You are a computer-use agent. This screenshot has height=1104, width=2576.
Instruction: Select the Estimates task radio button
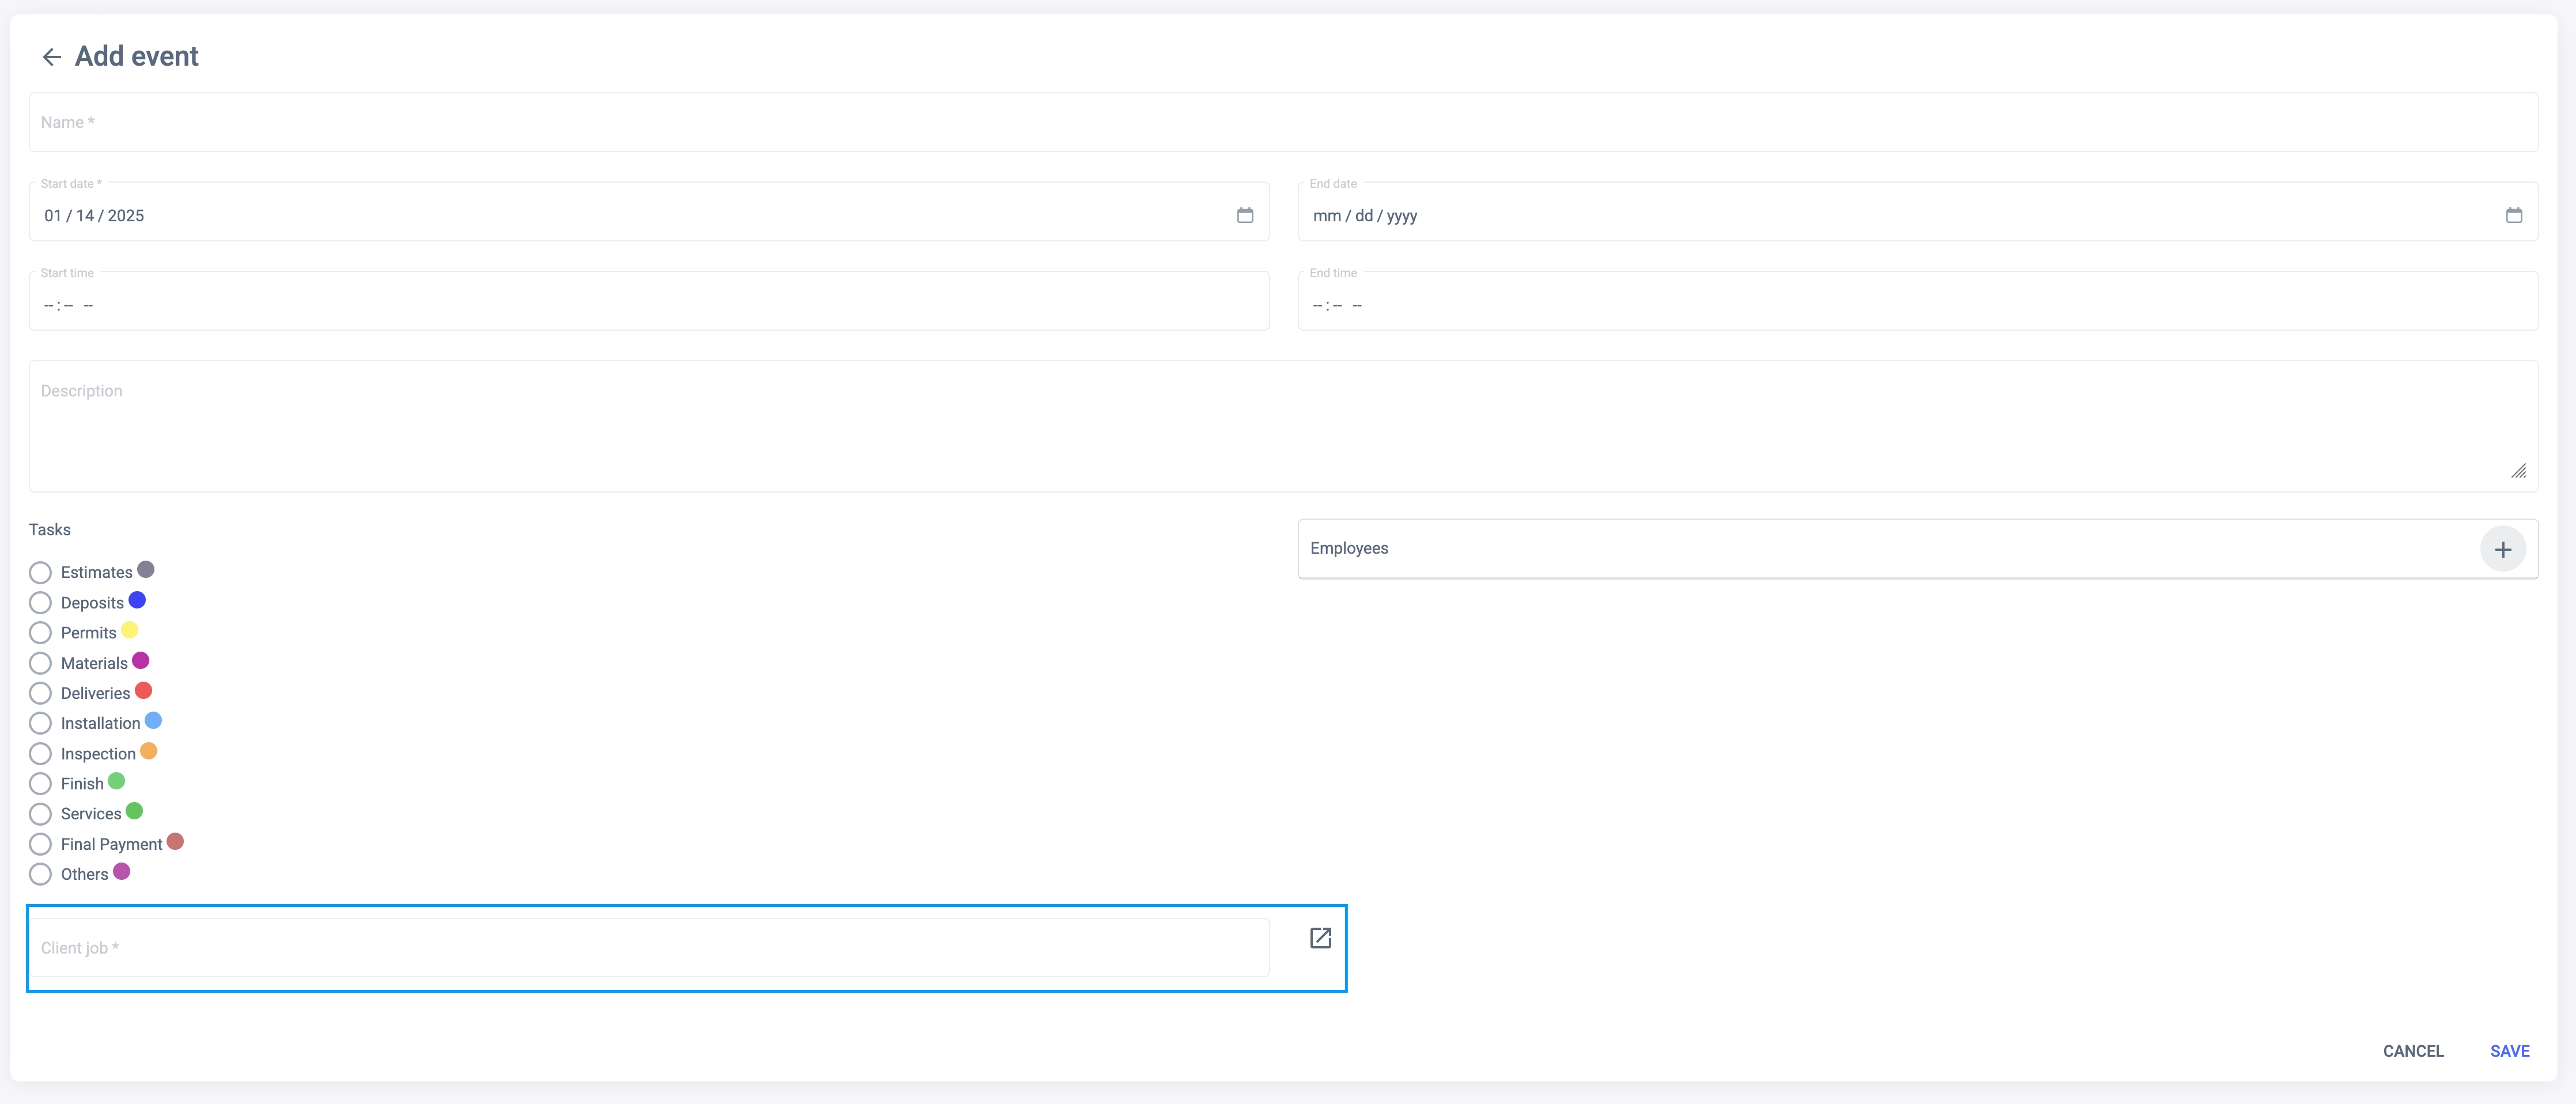click(x=40, y=573)
